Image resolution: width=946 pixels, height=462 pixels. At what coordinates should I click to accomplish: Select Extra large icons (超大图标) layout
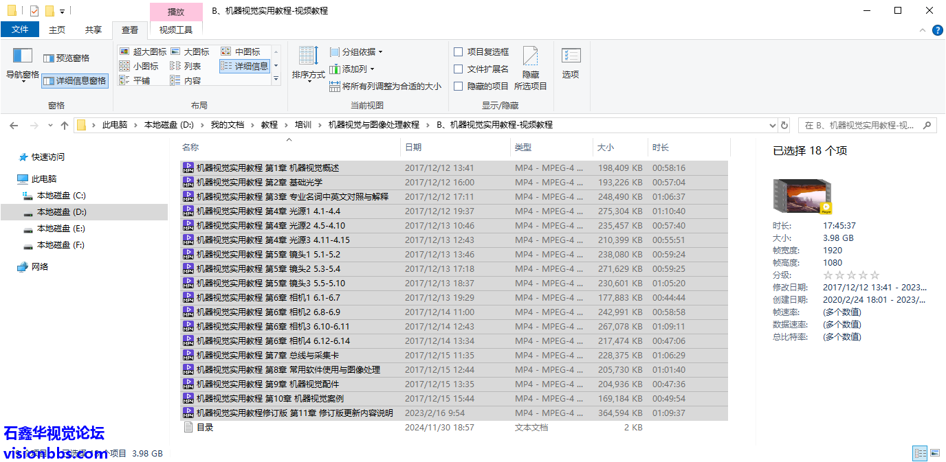pos(143,51)
